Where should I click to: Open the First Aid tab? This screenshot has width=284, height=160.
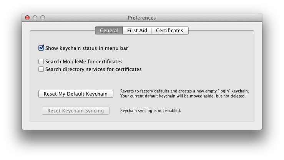pos(137,30)
